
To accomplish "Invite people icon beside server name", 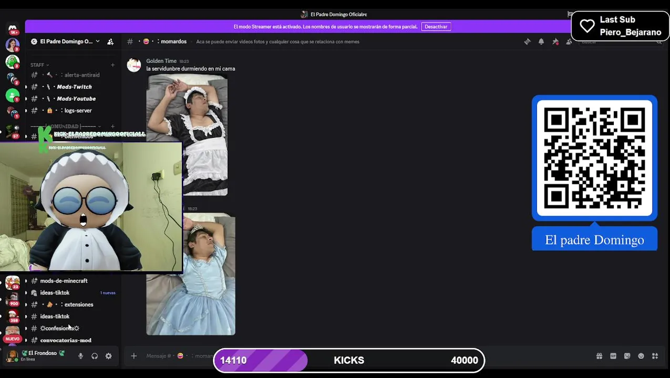I will click(x=110, y=41).
